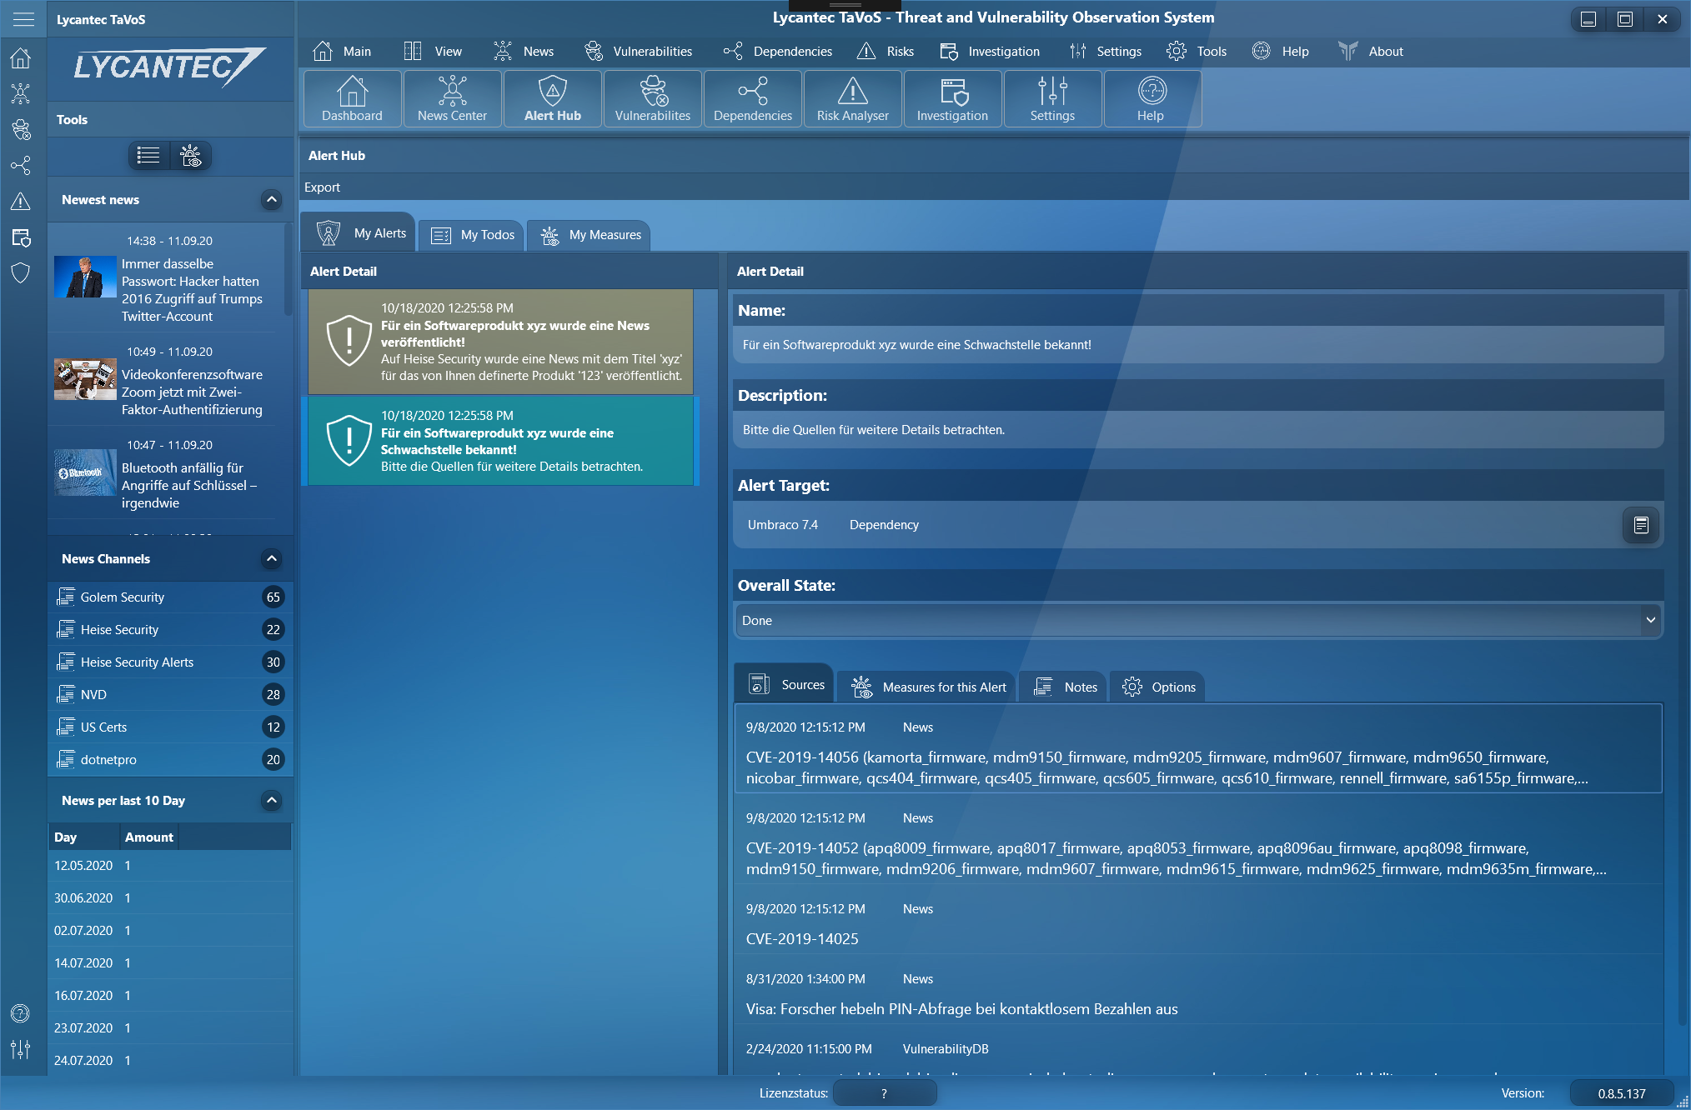Click the shield icon in left sidebar

[21, 273]
